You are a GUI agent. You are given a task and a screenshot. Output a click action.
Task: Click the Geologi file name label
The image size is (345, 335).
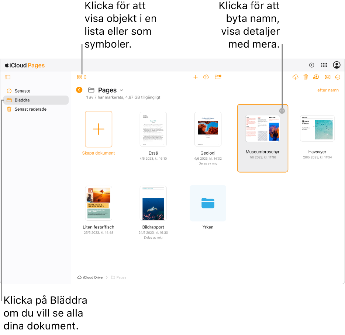pyautogui.click(x=208, y=153)
